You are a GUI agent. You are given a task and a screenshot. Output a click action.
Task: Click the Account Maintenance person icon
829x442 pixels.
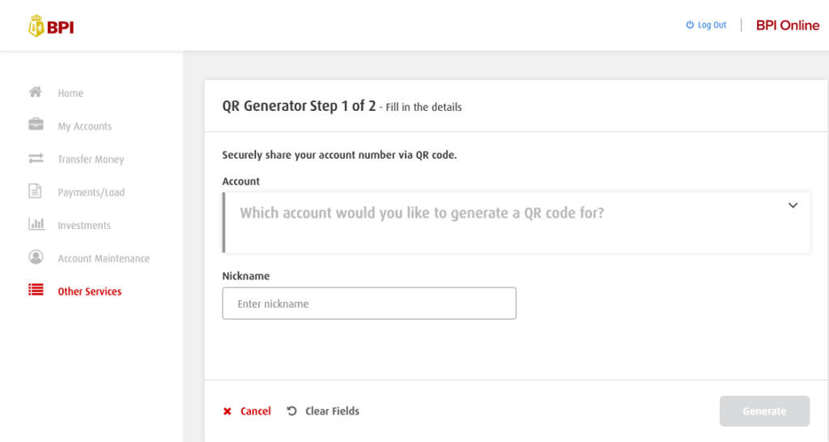click(x=36, y=257)
